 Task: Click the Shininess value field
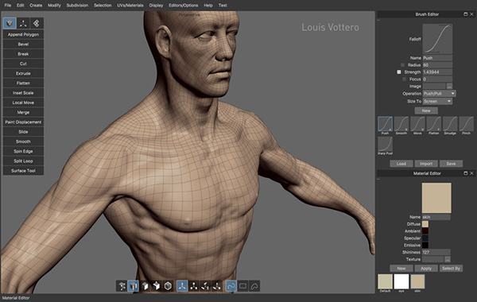(436, 252)
